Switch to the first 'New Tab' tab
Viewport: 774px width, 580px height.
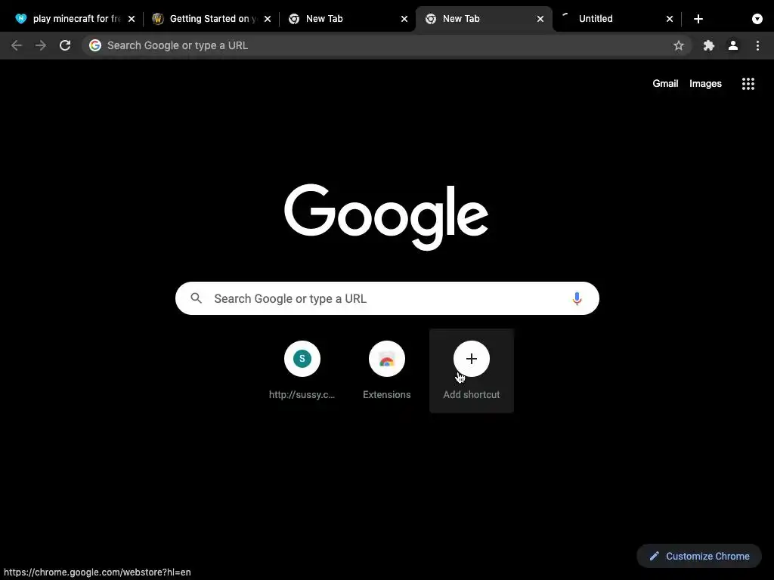click(348, 19)
